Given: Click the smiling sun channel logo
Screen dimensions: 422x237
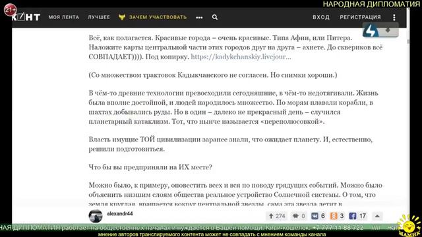Looking at the screenshot, I should coord(409,226).
